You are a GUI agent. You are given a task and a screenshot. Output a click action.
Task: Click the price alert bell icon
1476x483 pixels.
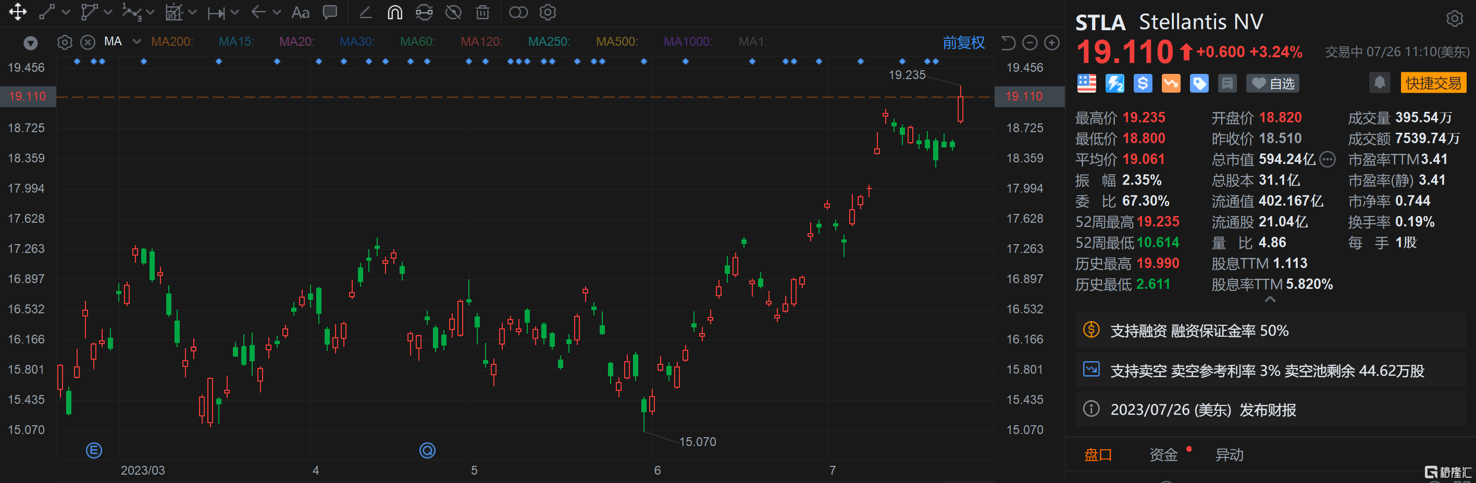(x=1379, y=83)
